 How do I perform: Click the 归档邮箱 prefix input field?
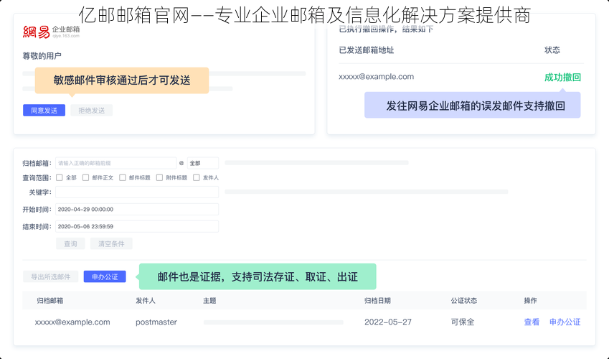point(115,163)
